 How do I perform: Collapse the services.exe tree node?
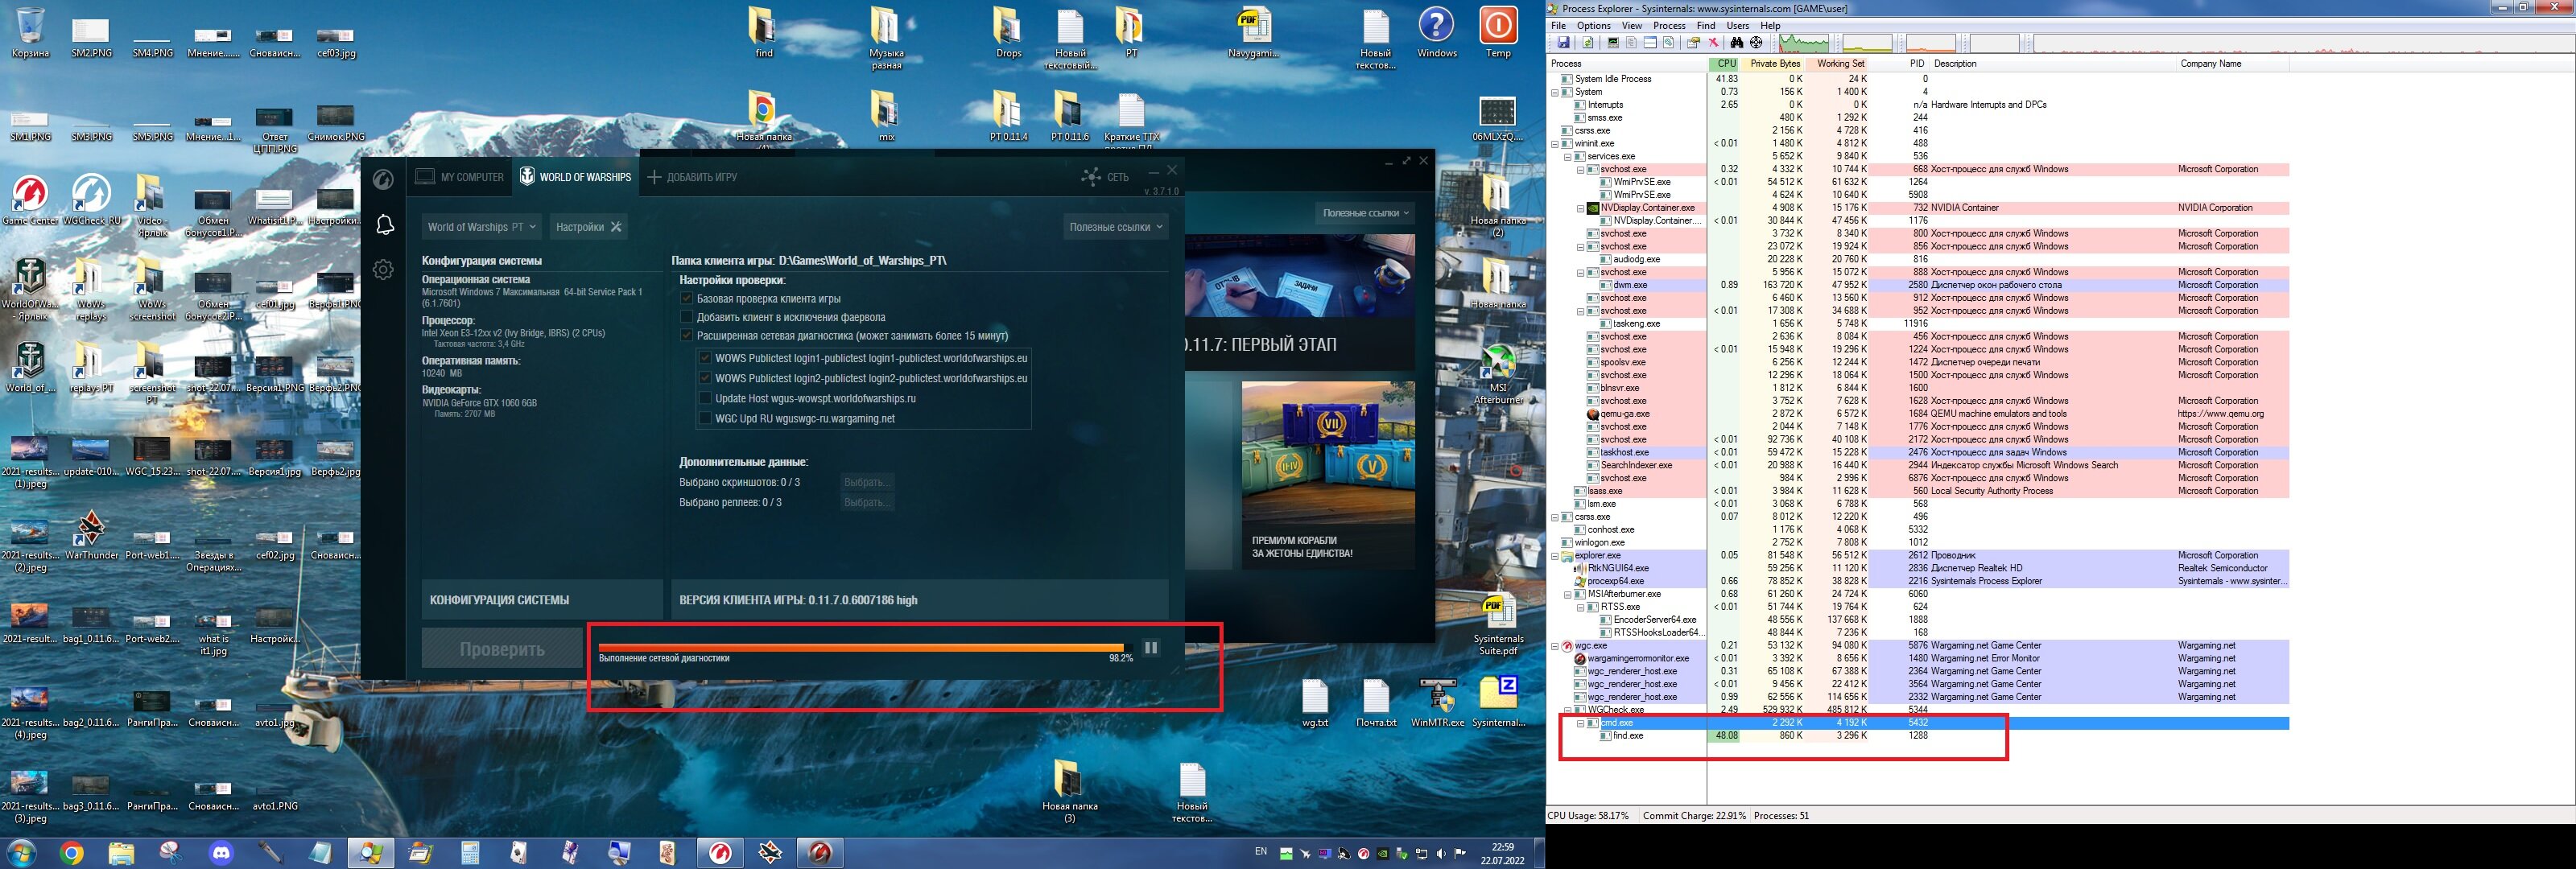1568,156
